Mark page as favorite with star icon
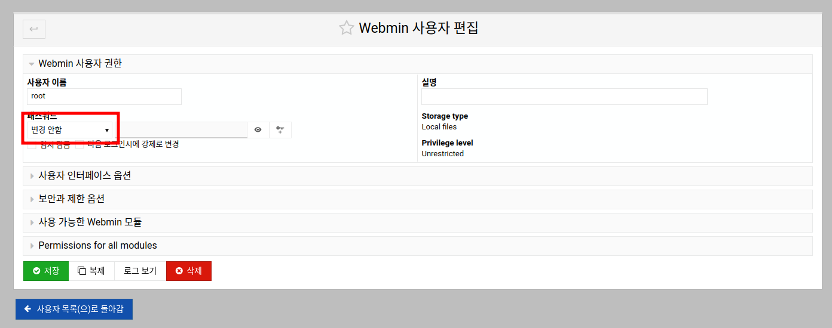 pos(347,28)
